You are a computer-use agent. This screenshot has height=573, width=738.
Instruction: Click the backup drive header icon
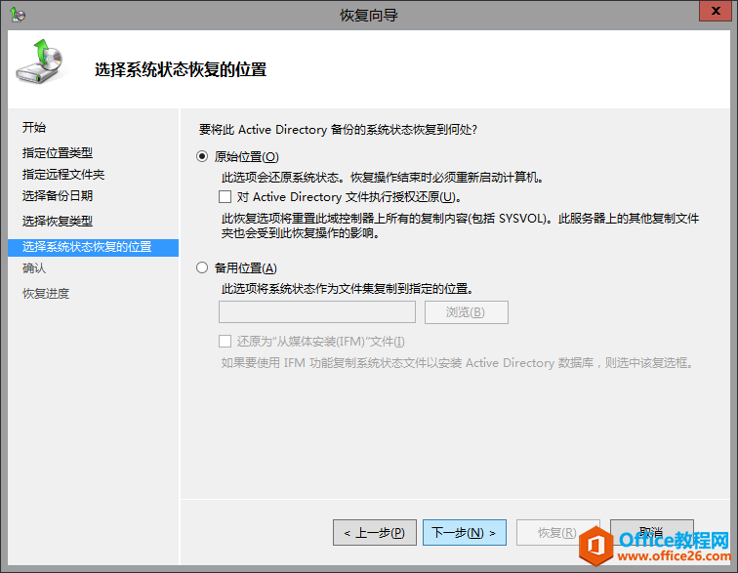[40, 61]
